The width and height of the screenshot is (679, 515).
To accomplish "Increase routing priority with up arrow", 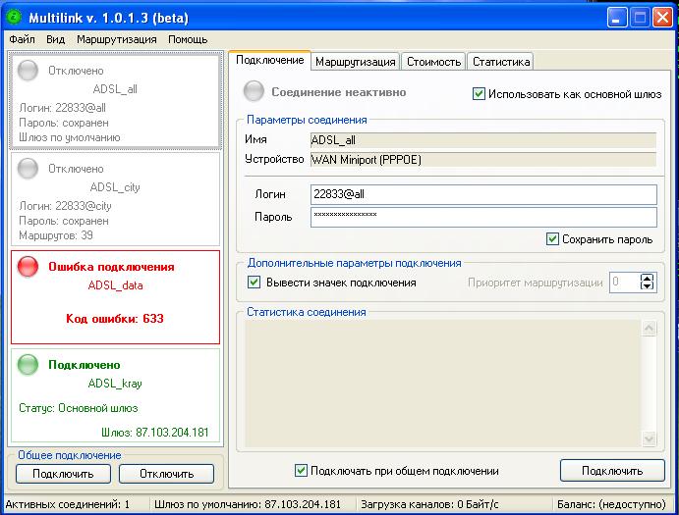I will tap(647, 279).
